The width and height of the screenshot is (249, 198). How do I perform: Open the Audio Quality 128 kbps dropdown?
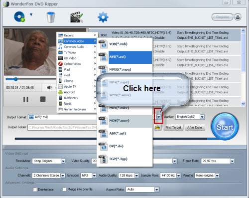tap(136, 176)
